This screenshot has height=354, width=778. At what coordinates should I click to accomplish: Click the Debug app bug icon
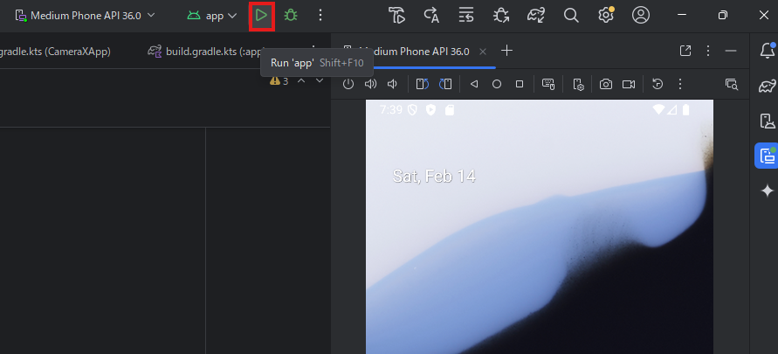coord(291,16)
